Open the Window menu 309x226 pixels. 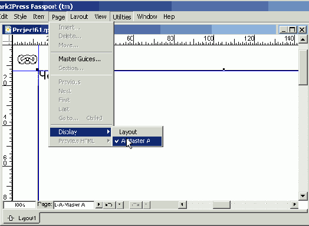point(147,16)
